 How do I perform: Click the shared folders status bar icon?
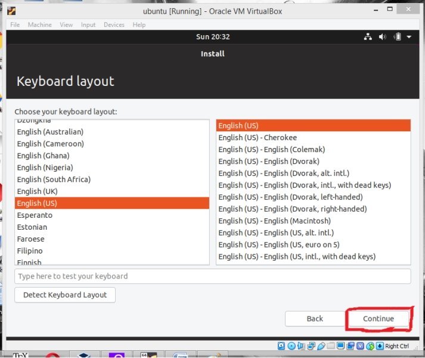pyautogui.click(x=331, y=346)
